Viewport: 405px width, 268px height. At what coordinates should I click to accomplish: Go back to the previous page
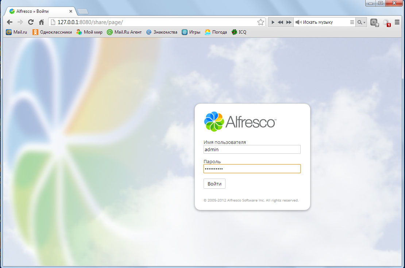pos(9,22)
